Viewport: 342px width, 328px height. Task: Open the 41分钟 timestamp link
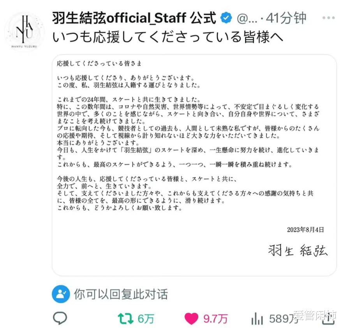(x=286, y=18)
